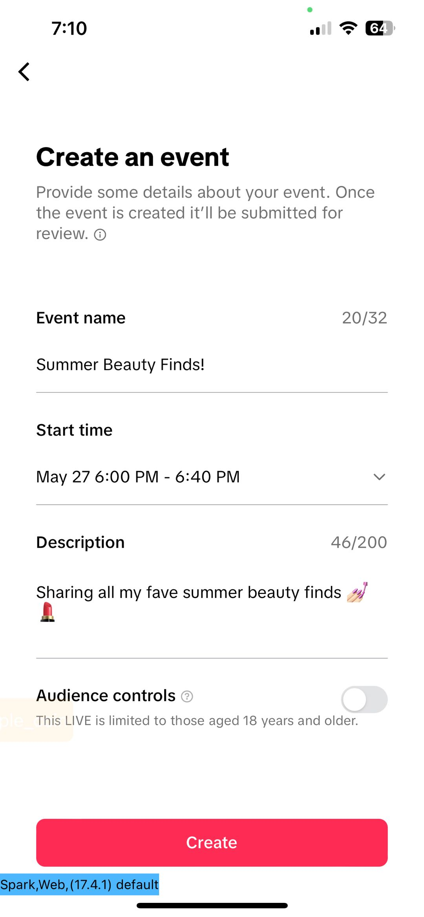
Task: Click the lipstick emoji in the description
Action: [48, 612]
